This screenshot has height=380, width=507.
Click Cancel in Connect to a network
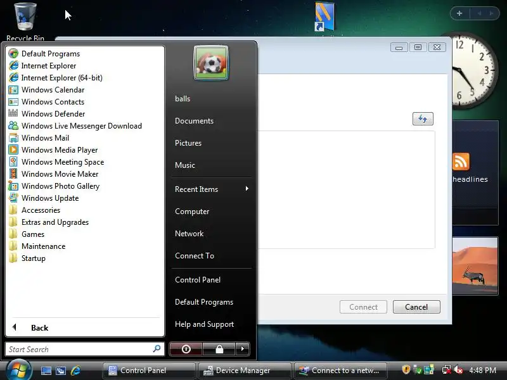(416, 307)
